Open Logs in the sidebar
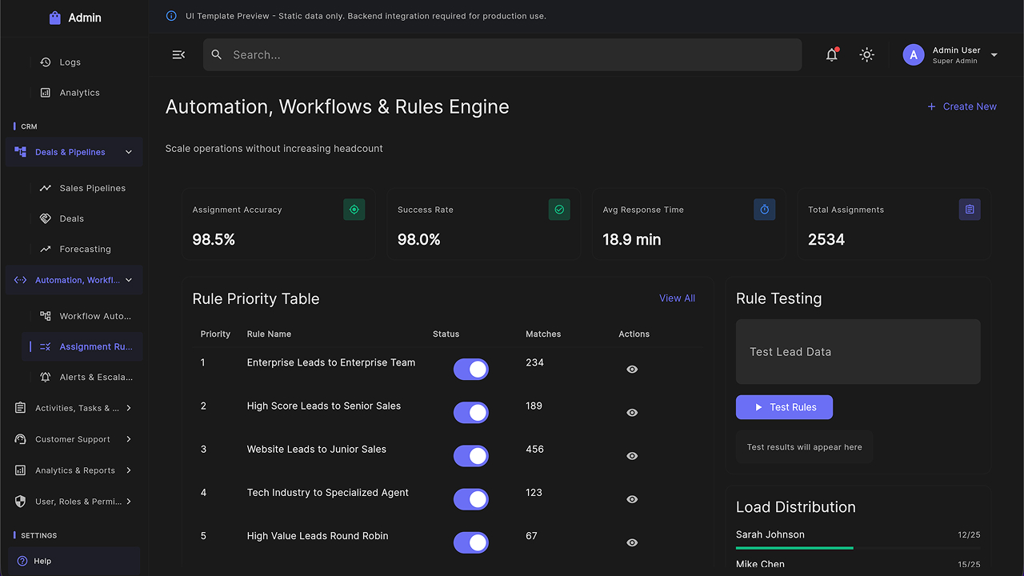1024x576 pixels. [82, 62]
